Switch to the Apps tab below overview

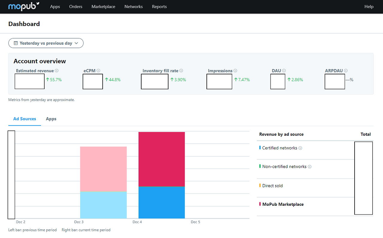pos(51,119)
